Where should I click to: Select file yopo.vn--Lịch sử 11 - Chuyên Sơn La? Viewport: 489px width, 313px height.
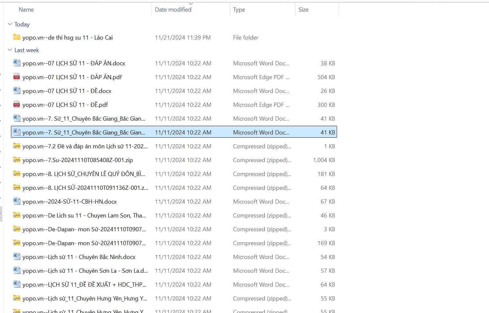coord(85,271)
